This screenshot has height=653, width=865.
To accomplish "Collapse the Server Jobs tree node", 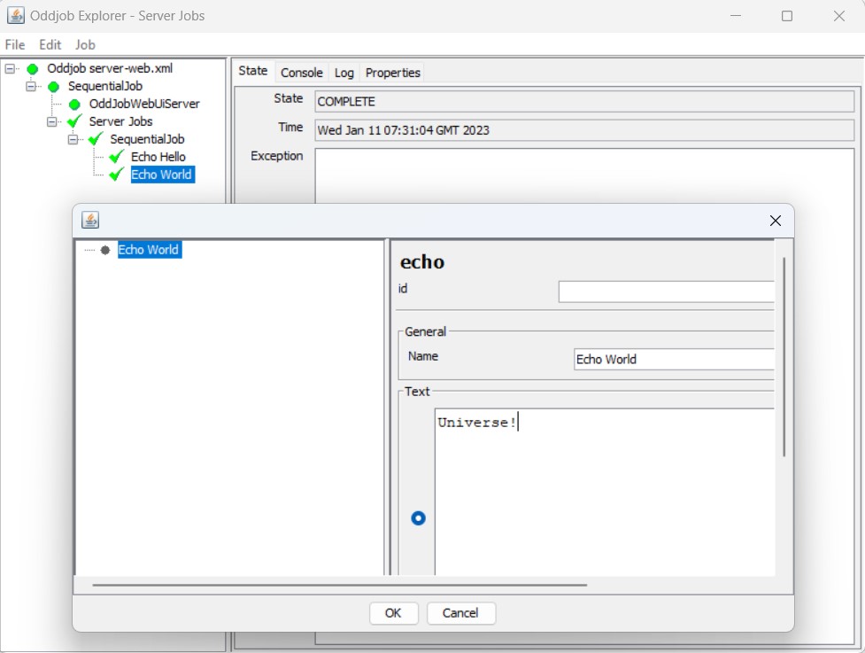I will click(x=52, y=121).
